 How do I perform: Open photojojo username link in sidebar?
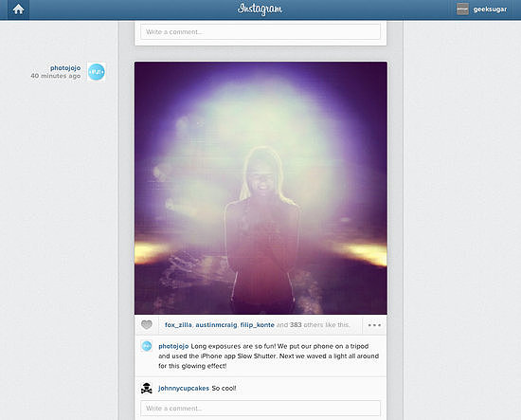pos(65,68)
